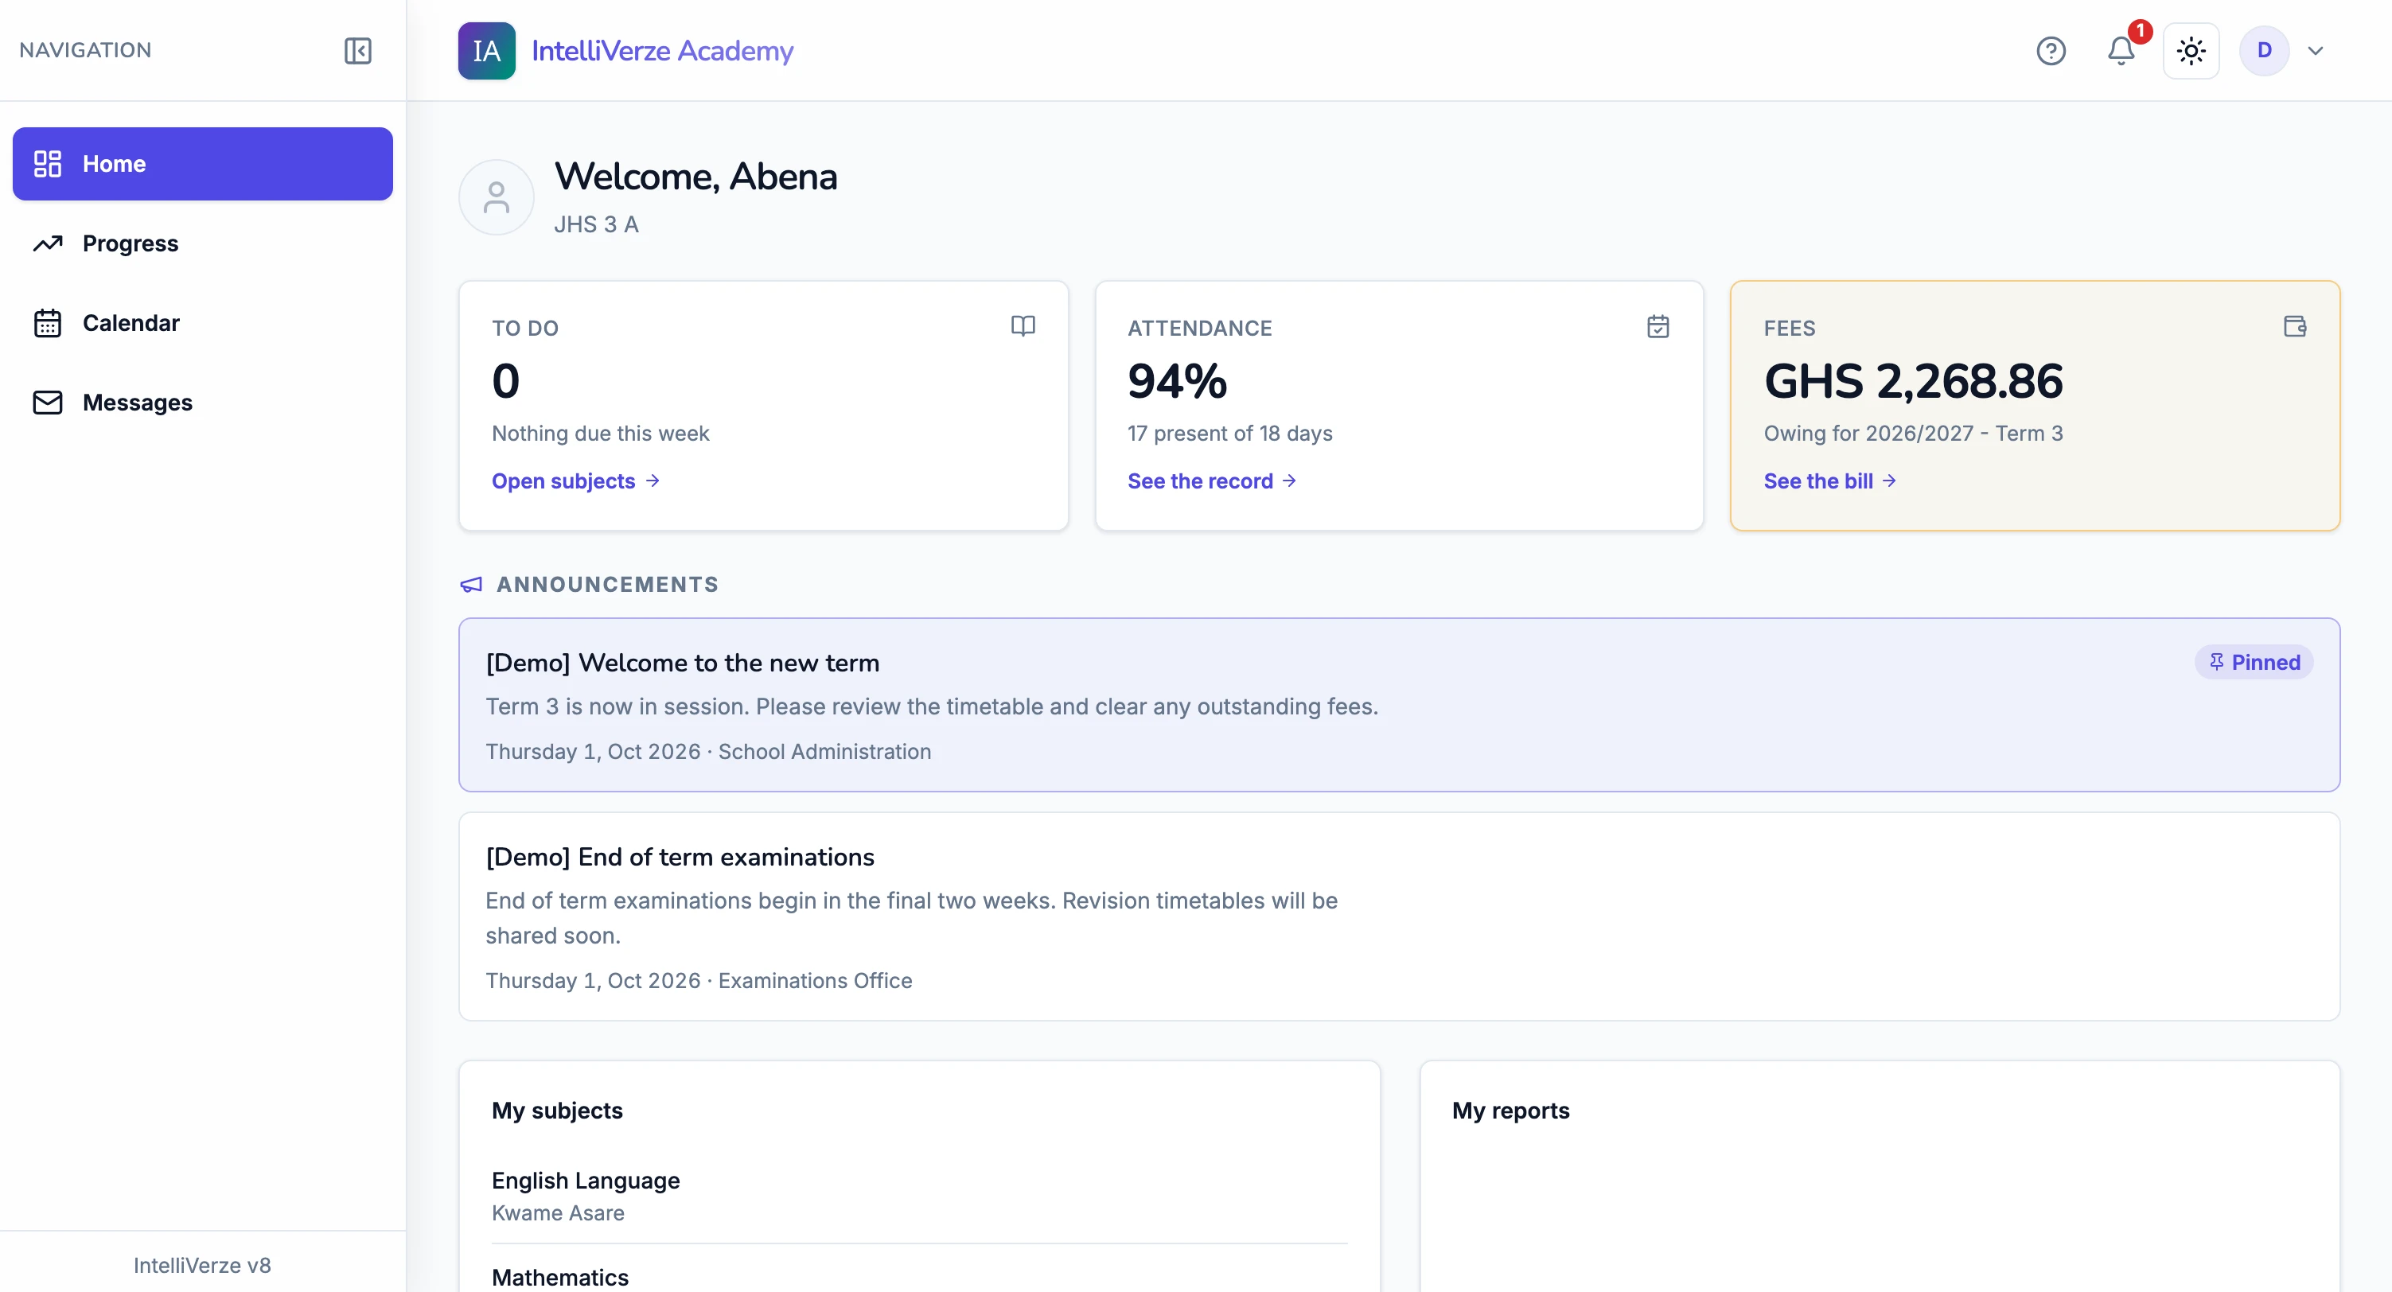Click the IntelliVerze Academy title text
This screenshot has height=1292, width=2392.
662,50
